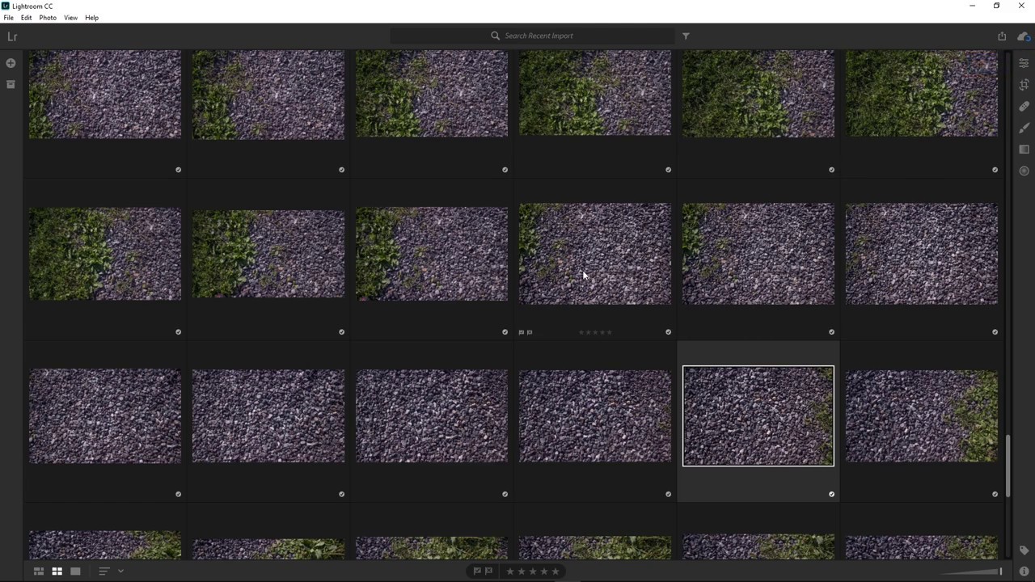1035x582 pixels.
Task: Open the filter funnel beside search
Action: (686, 36)
